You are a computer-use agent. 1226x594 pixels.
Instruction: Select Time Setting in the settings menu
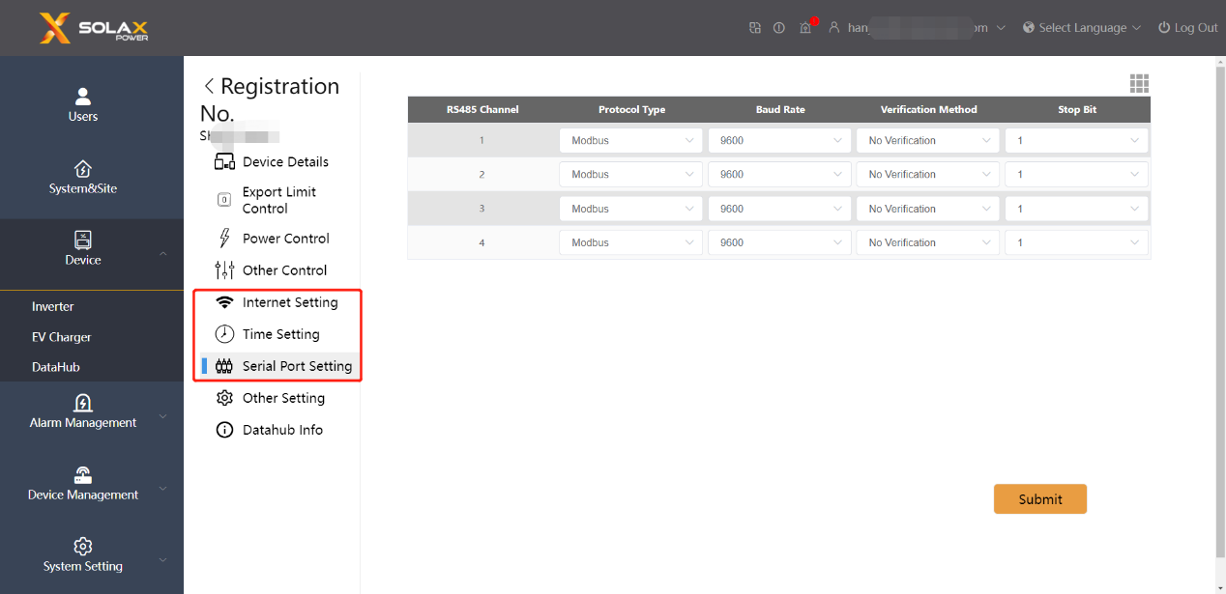[x=280, y=334]
